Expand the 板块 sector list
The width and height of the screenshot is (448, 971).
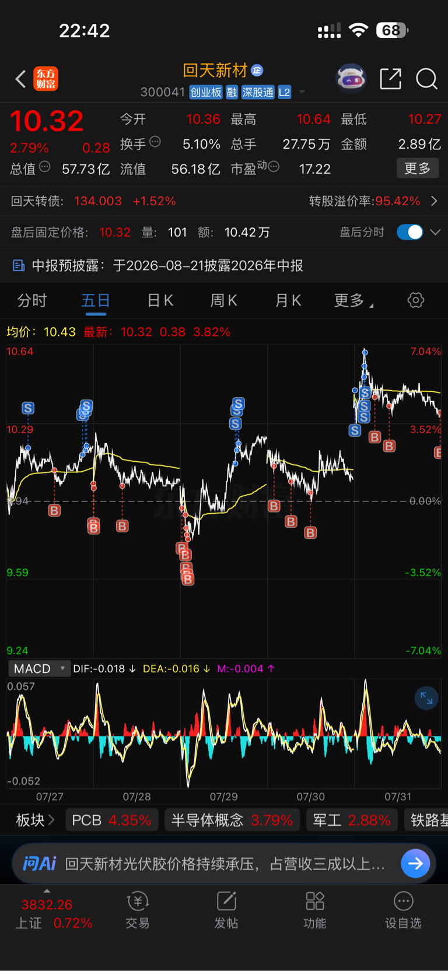[x=35, y=820]
